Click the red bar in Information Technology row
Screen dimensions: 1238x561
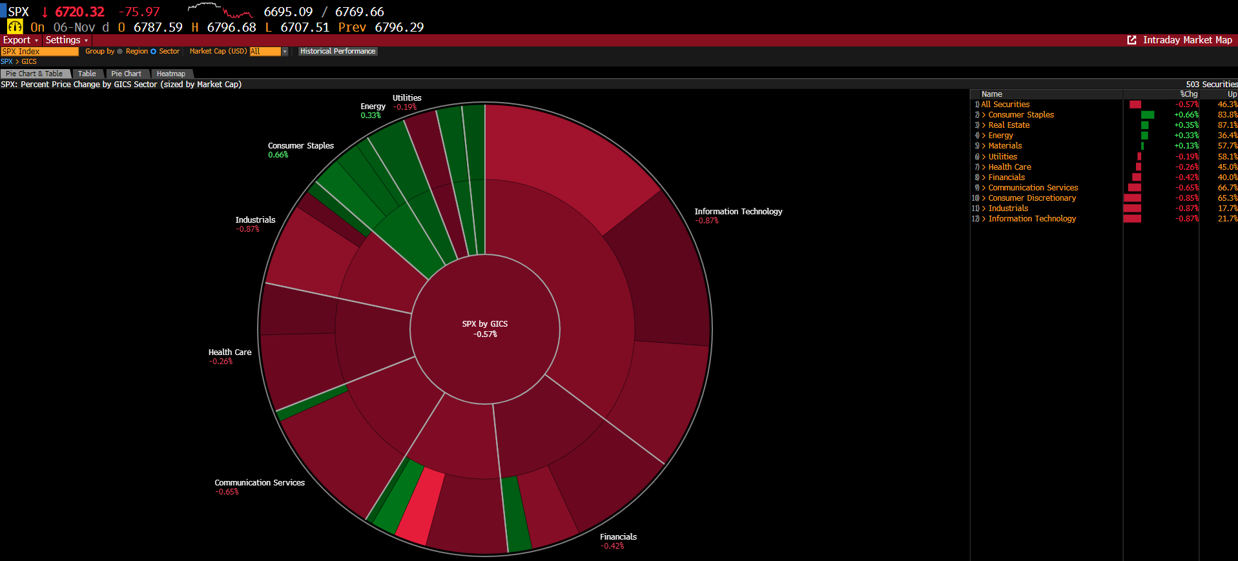click(1132, 219)
